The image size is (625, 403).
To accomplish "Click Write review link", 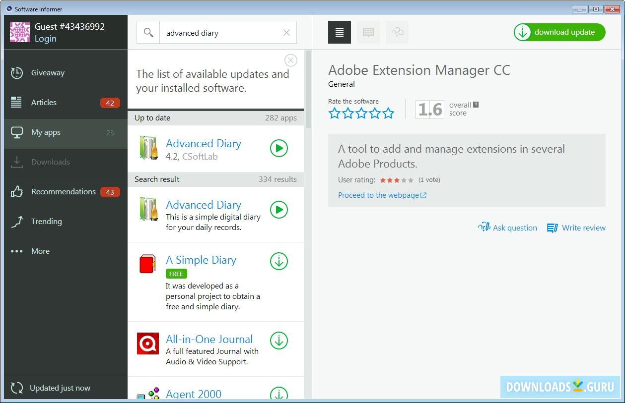I will pyautogui.click(x=576, y=228).
